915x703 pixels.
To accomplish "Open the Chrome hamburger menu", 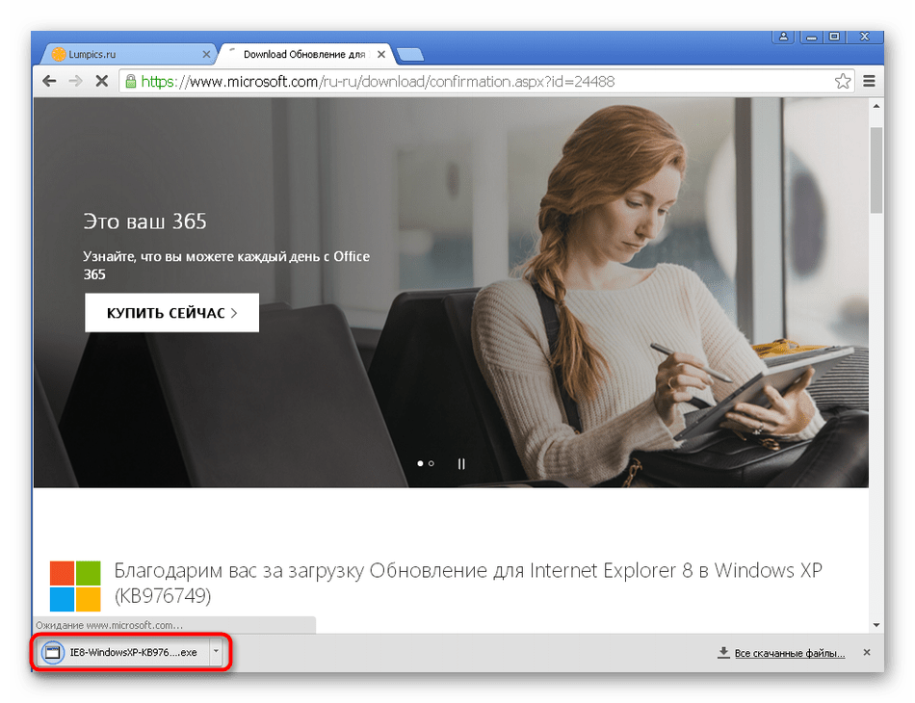I will point(870,82).
